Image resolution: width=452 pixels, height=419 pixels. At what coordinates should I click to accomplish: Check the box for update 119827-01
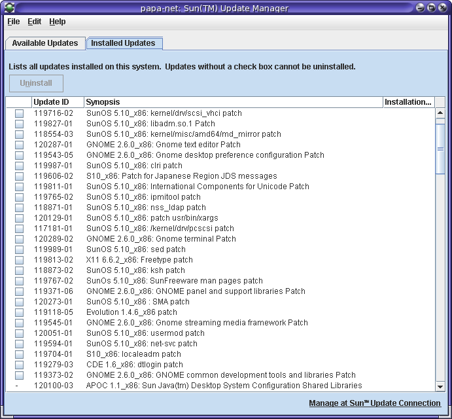click(20, 124)
